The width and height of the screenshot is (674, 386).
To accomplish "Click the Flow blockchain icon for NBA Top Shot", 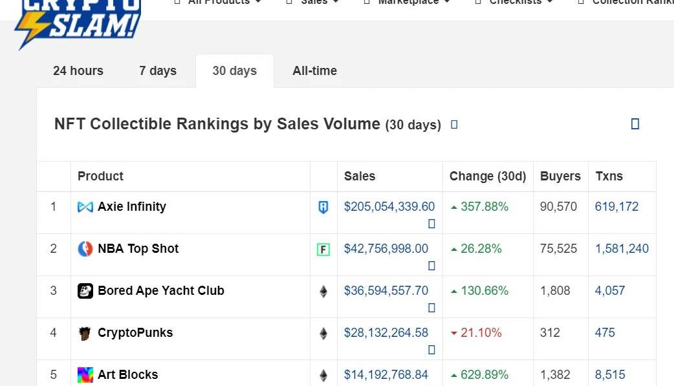I will tap(323, 250).
